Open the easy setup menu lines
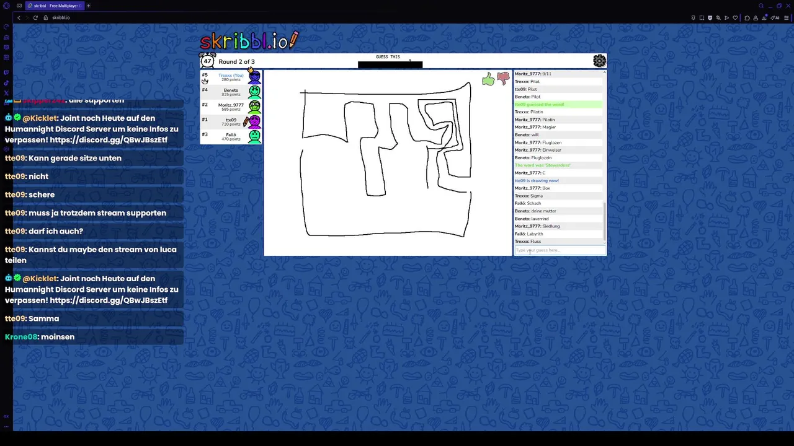This screenshot has height=446, width=794. [787, 17]
